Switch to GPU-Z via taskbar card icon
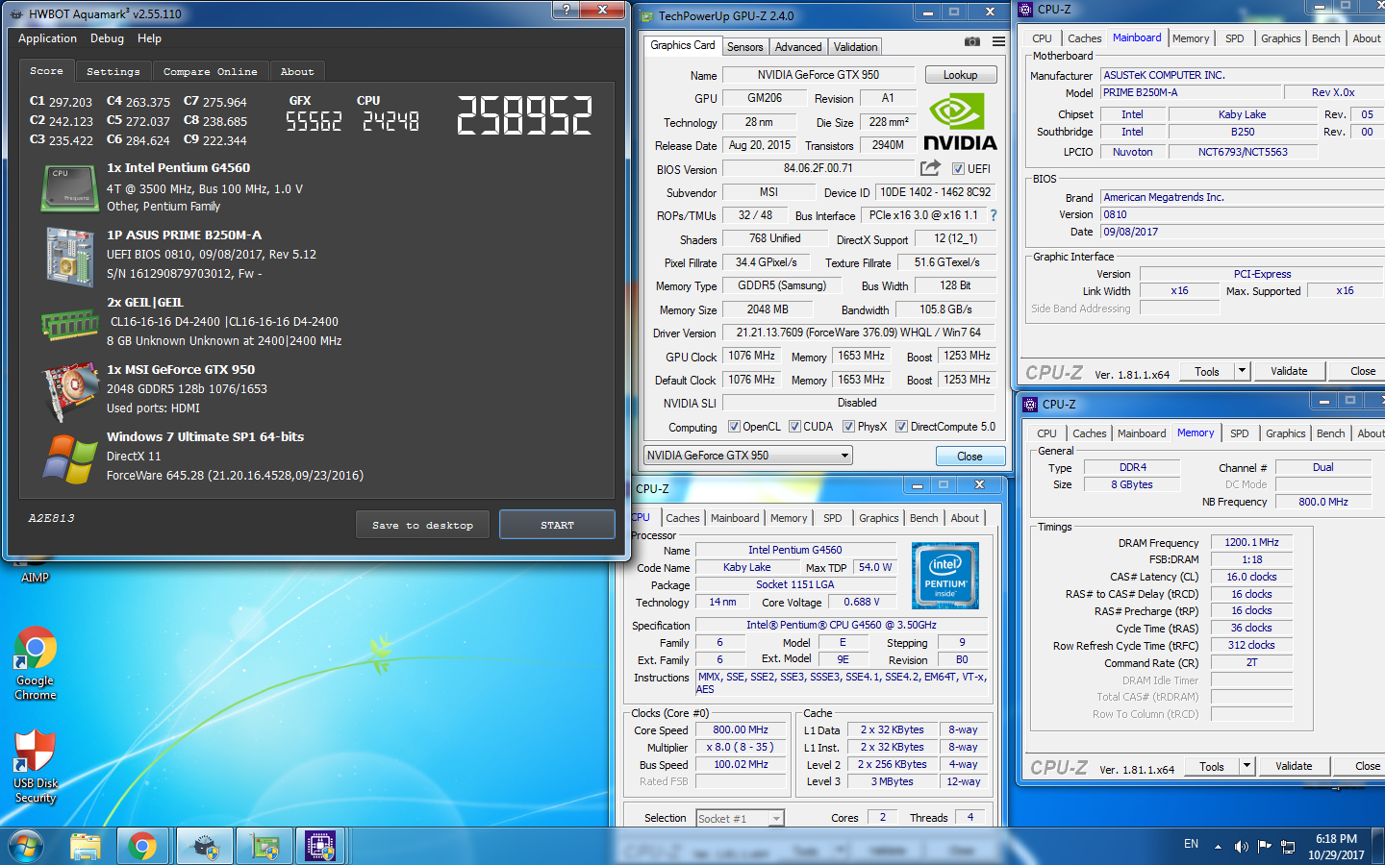This screenshot has height=865, width=1385. 264,847
